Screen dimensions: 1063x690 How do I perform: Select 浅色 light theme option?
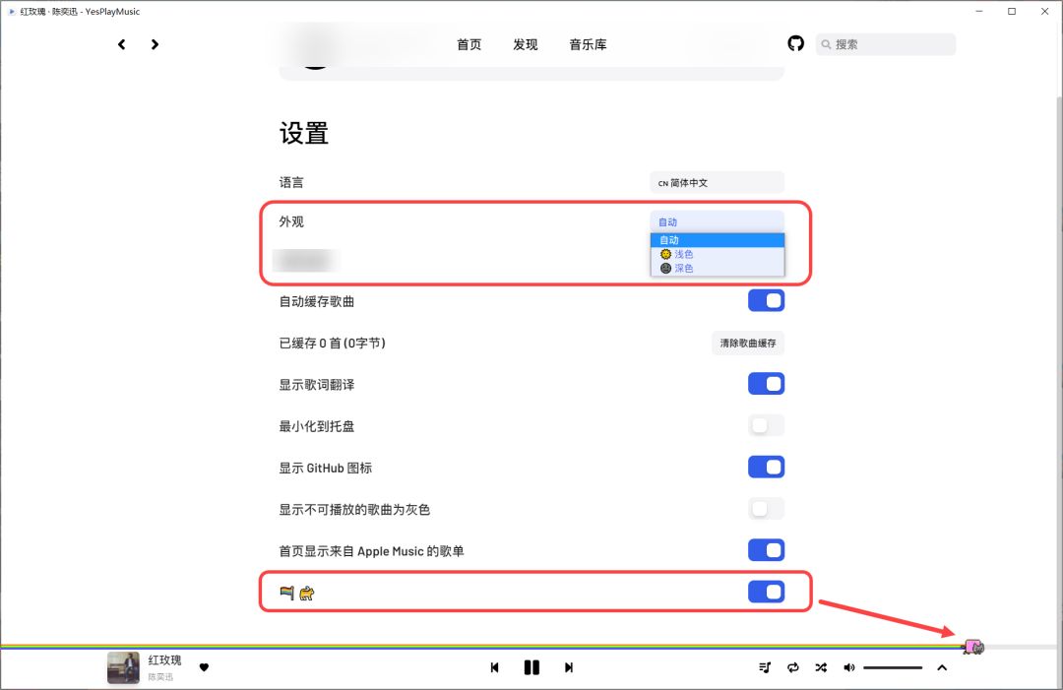coord(718,254)
